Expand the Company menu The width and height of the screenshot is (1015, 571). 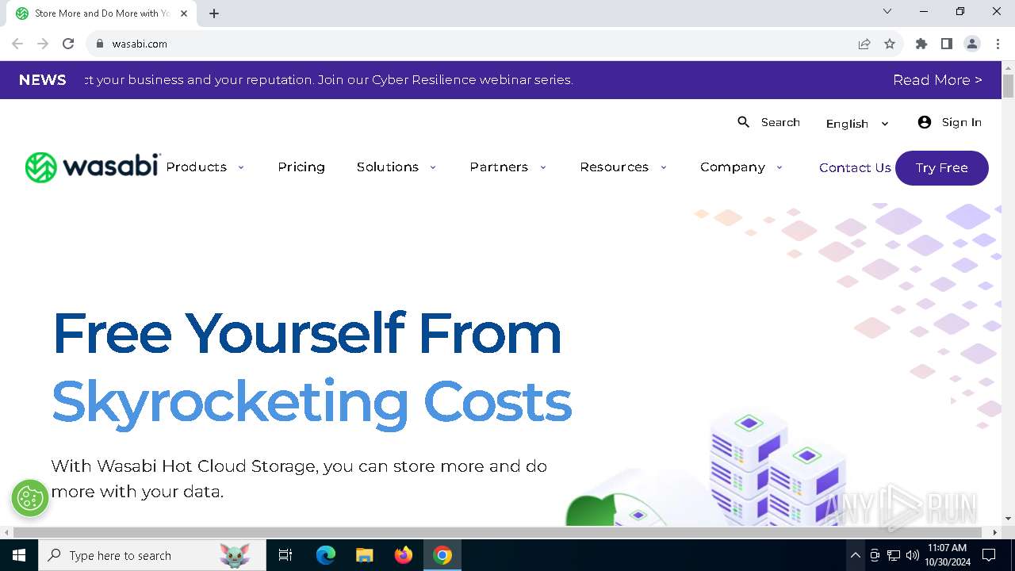(x=741, y=167)
